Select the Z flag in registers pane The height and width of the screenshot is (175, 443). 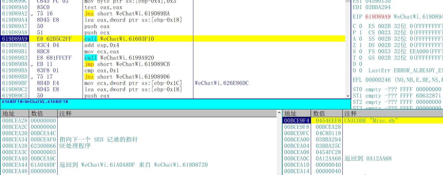coord(357,45)
